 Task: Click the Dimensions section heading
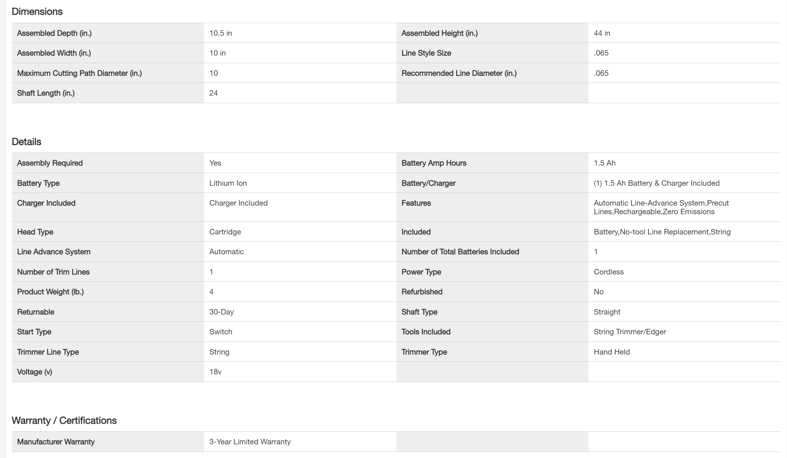[x=37, y=12]
